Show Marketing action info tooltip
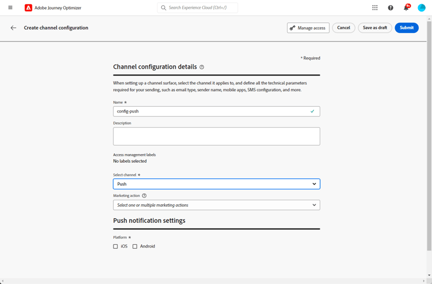This screenshot has width=432, height=284. pyautogui.click(x=144, y=196)
